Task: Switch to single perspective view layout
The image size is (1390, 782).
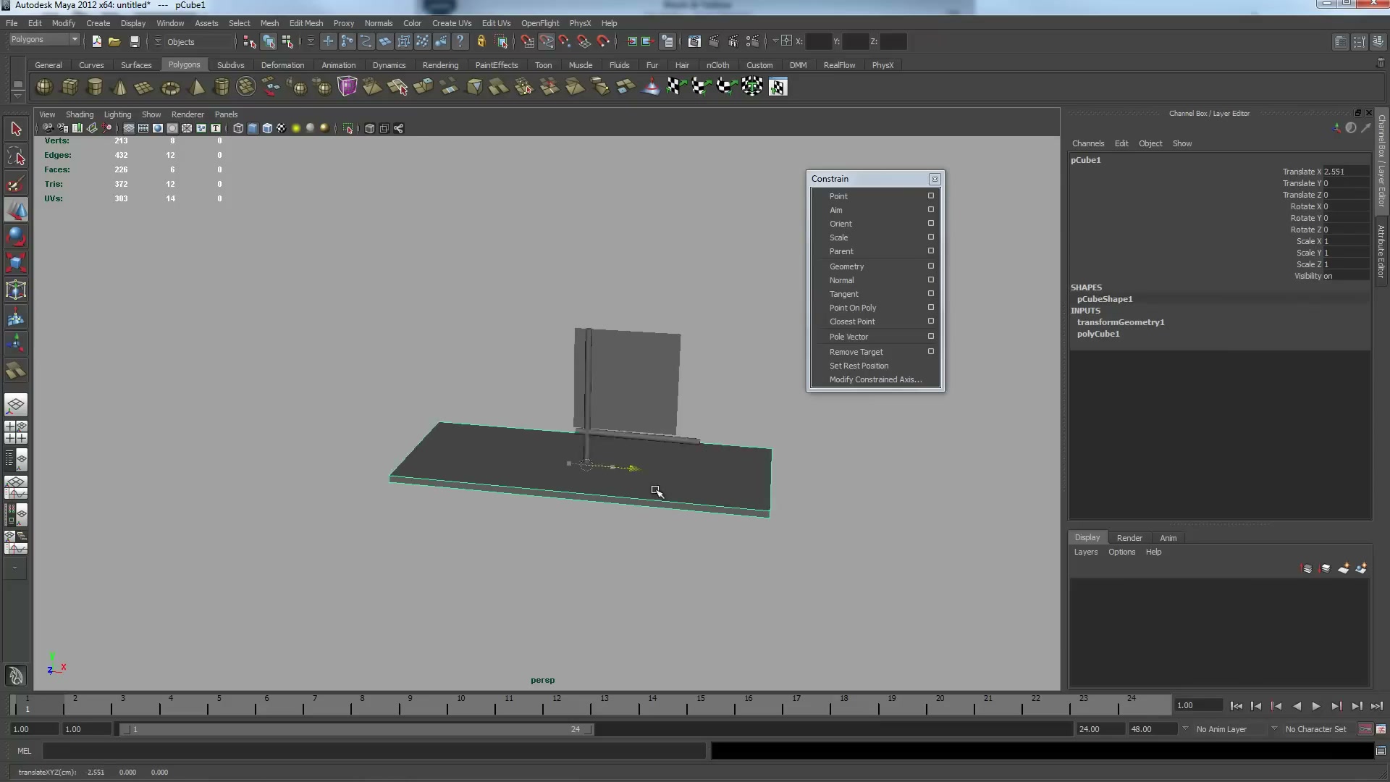Action: (16, 405)
